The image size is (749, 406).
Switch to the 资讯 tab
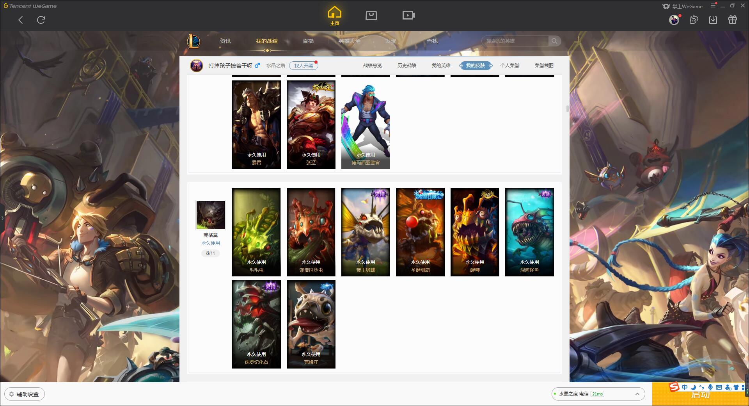(x=225, y=41)
